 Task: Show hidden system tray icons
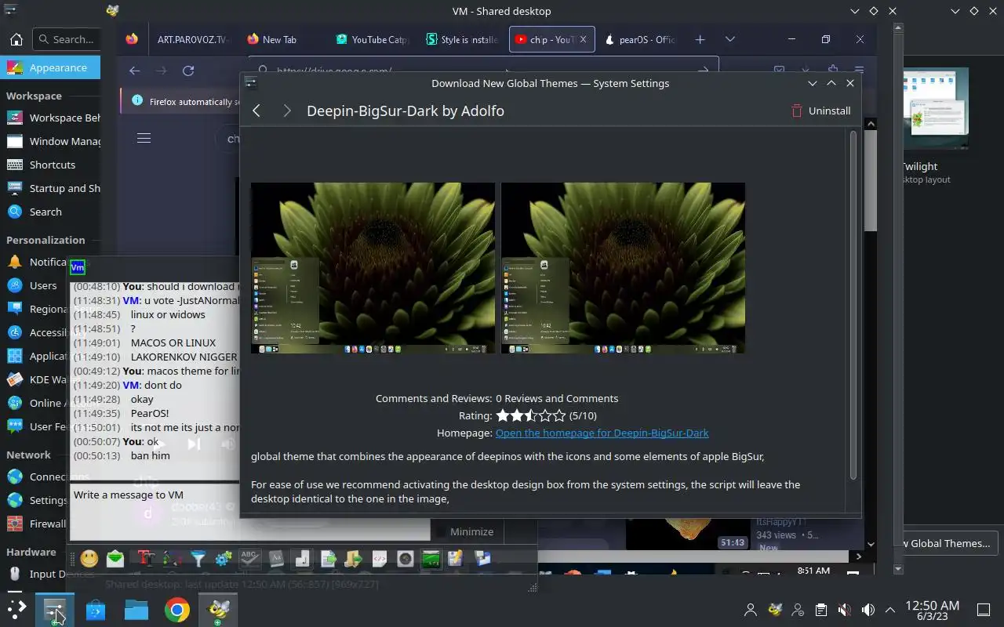[x=890, y=610]
